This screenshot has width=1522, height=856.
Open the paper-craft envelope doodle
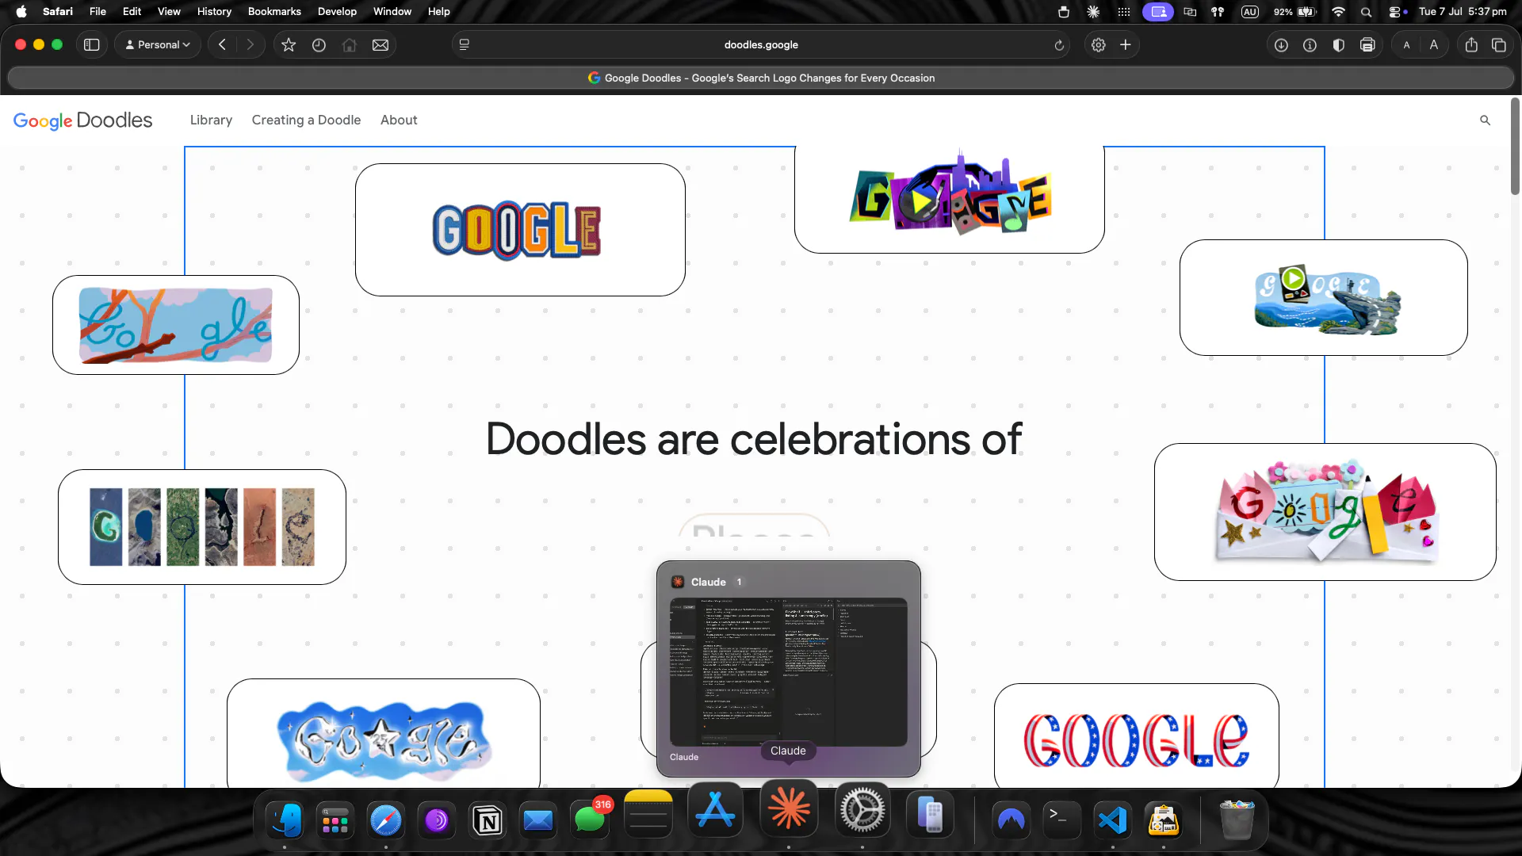[1325, 512]
